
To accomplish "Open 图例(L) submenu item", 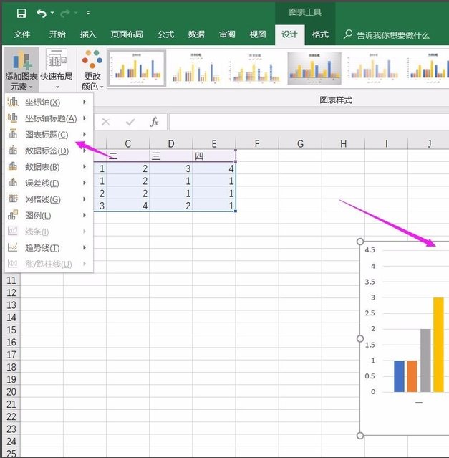I will pos(49,216).
